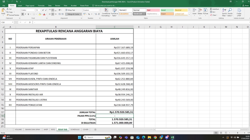Viewport: 250px width, 140px height.
Task: Switch to SCHEDULLE sheet tab
Action: [75, 130]
